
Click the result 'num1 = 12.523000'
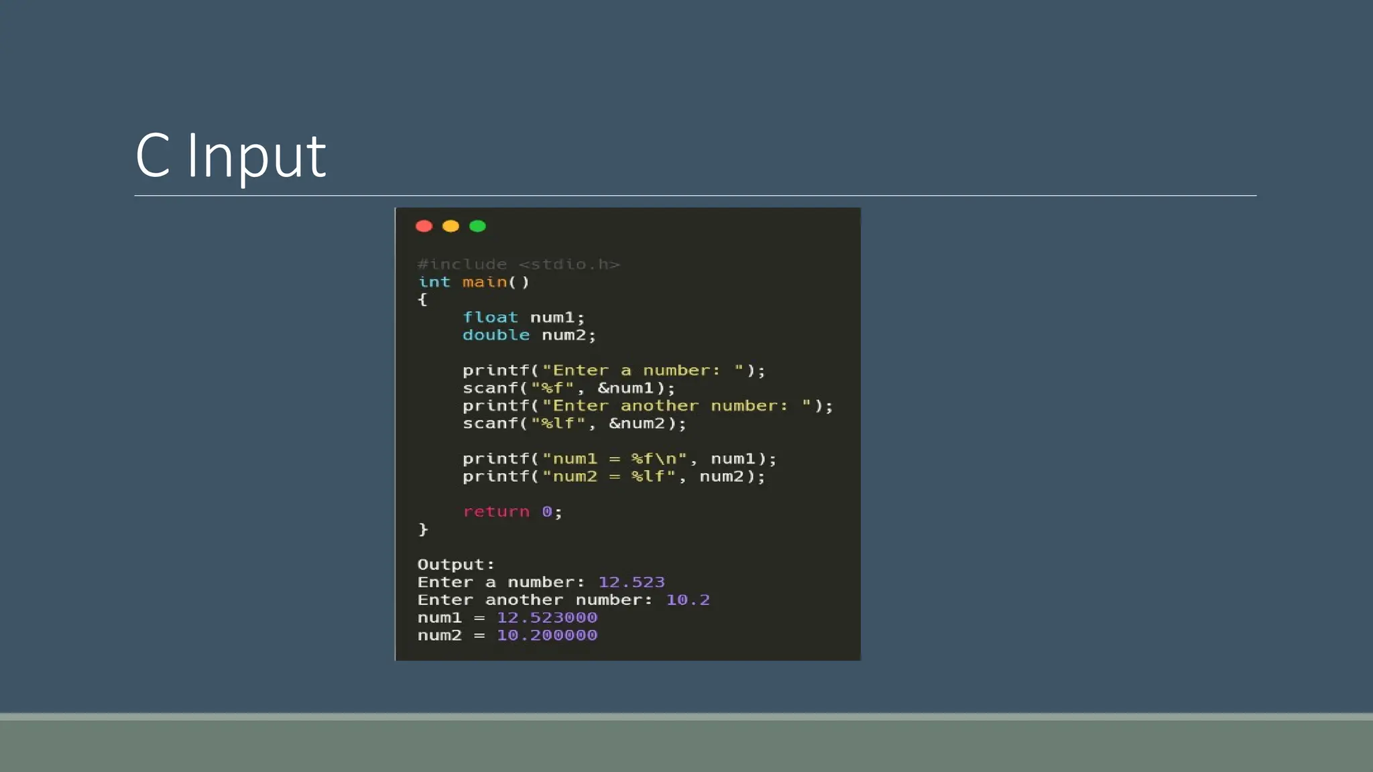point(508,617)
